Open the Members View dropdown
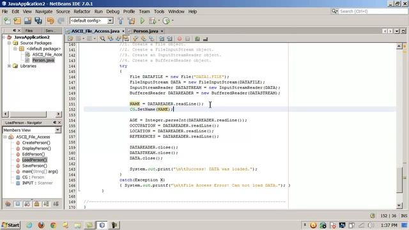The height and width of the screenshot is (230, 409). [58, 130]
